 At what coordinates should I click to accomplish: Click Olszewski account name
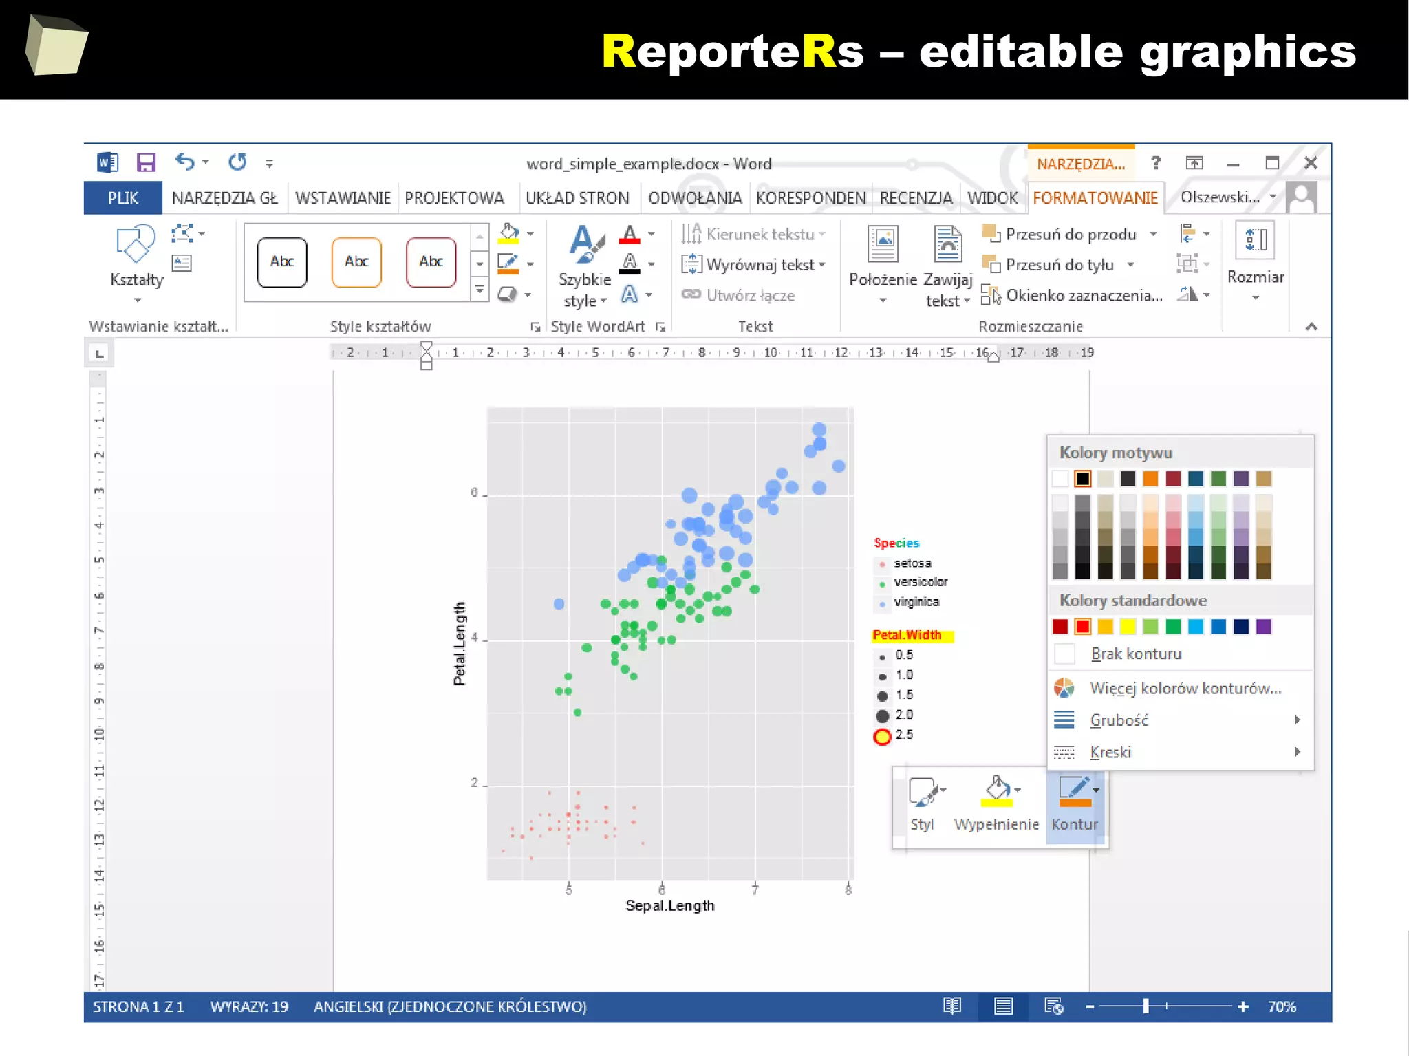pos(1220,197)
